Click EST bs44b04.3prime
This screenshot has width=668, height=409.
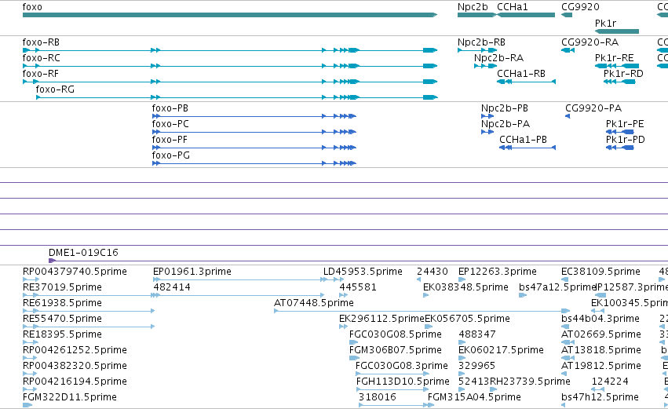pyautogui.click(x=600, y=319)
